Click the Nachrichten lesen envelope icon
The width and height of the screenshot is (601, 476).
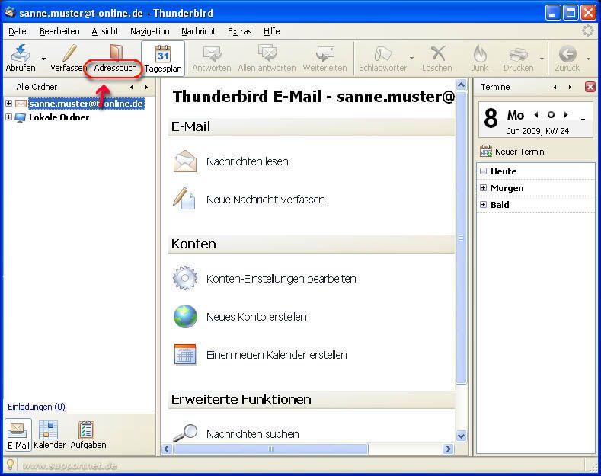pyautogui.click(x=185, y=161)
